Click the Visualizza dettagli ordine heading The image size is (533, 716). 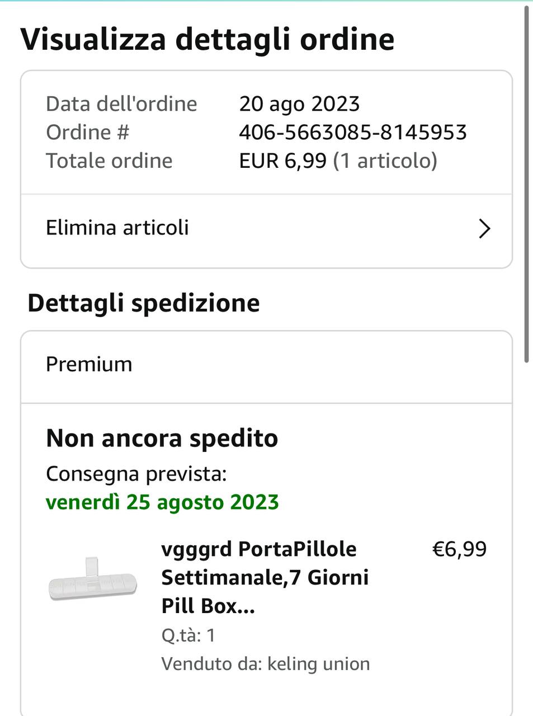207,40
